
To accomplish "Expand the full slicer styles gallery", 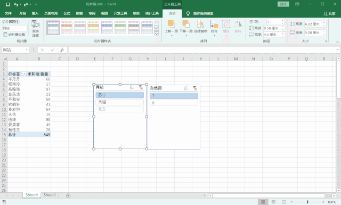I will 156,34.
